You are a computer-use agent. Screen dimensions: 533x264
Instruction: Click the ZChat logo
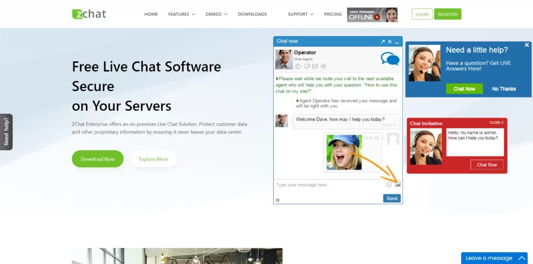point(89,14)
